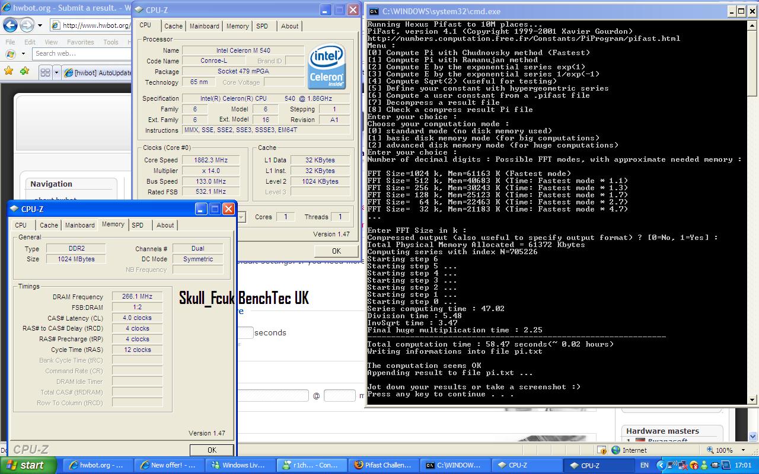
Task: Click CPU-Z icon in front window title bar
Action: 15,209
